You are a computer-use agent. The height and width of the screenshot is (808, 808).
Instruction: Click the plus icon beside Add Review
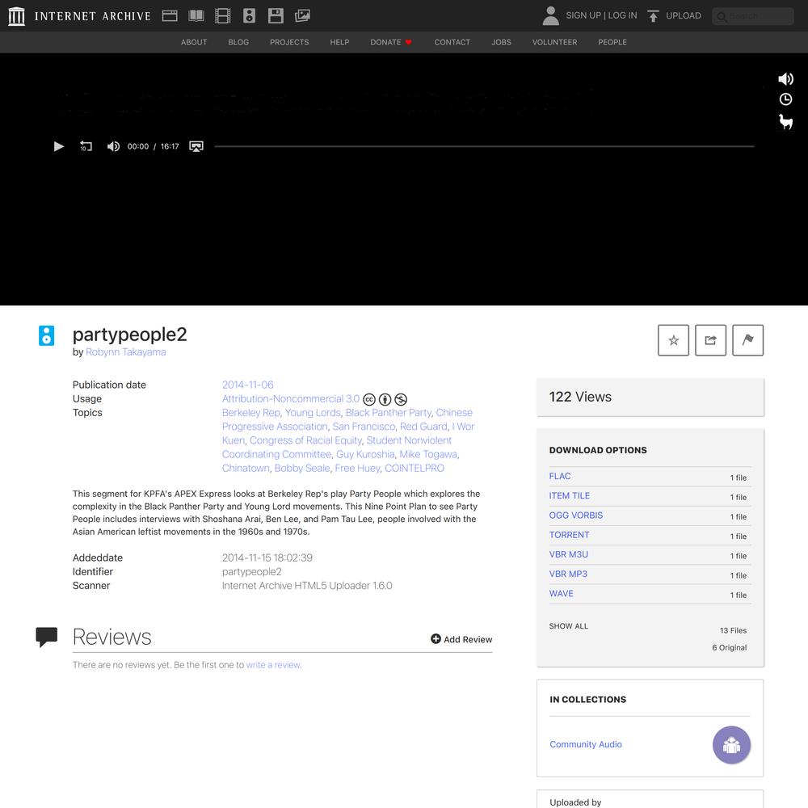[x=436, y=639]
